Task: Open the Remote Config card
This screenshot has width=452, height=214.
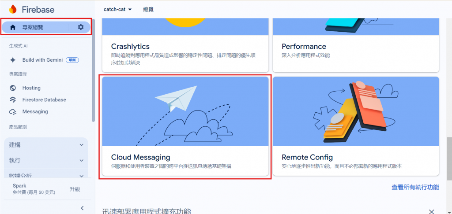Action: click(356, 126)
